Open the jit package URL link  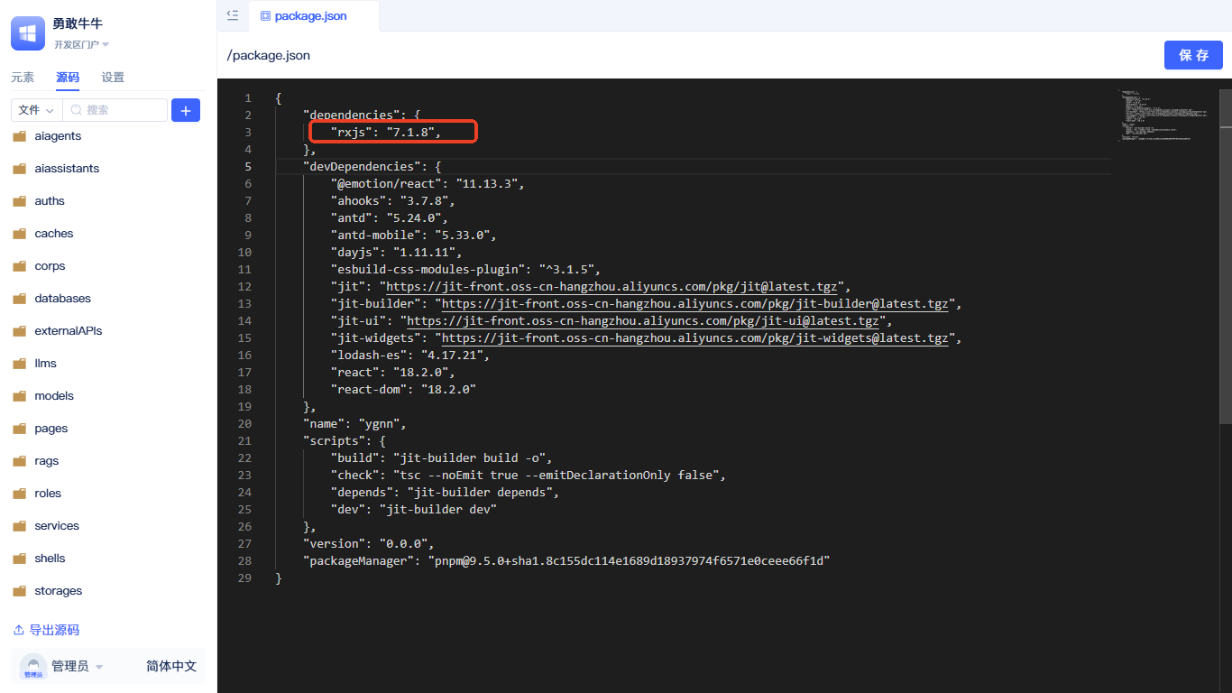click(611, 287)
